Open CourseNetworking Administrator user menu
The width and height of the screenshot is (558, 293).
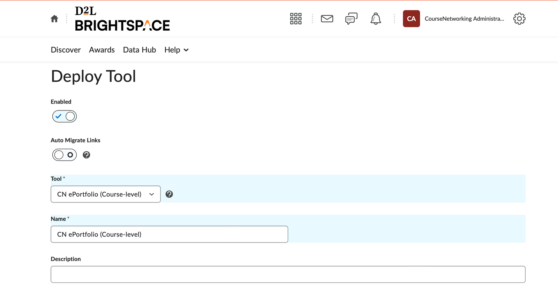point(464,19)
